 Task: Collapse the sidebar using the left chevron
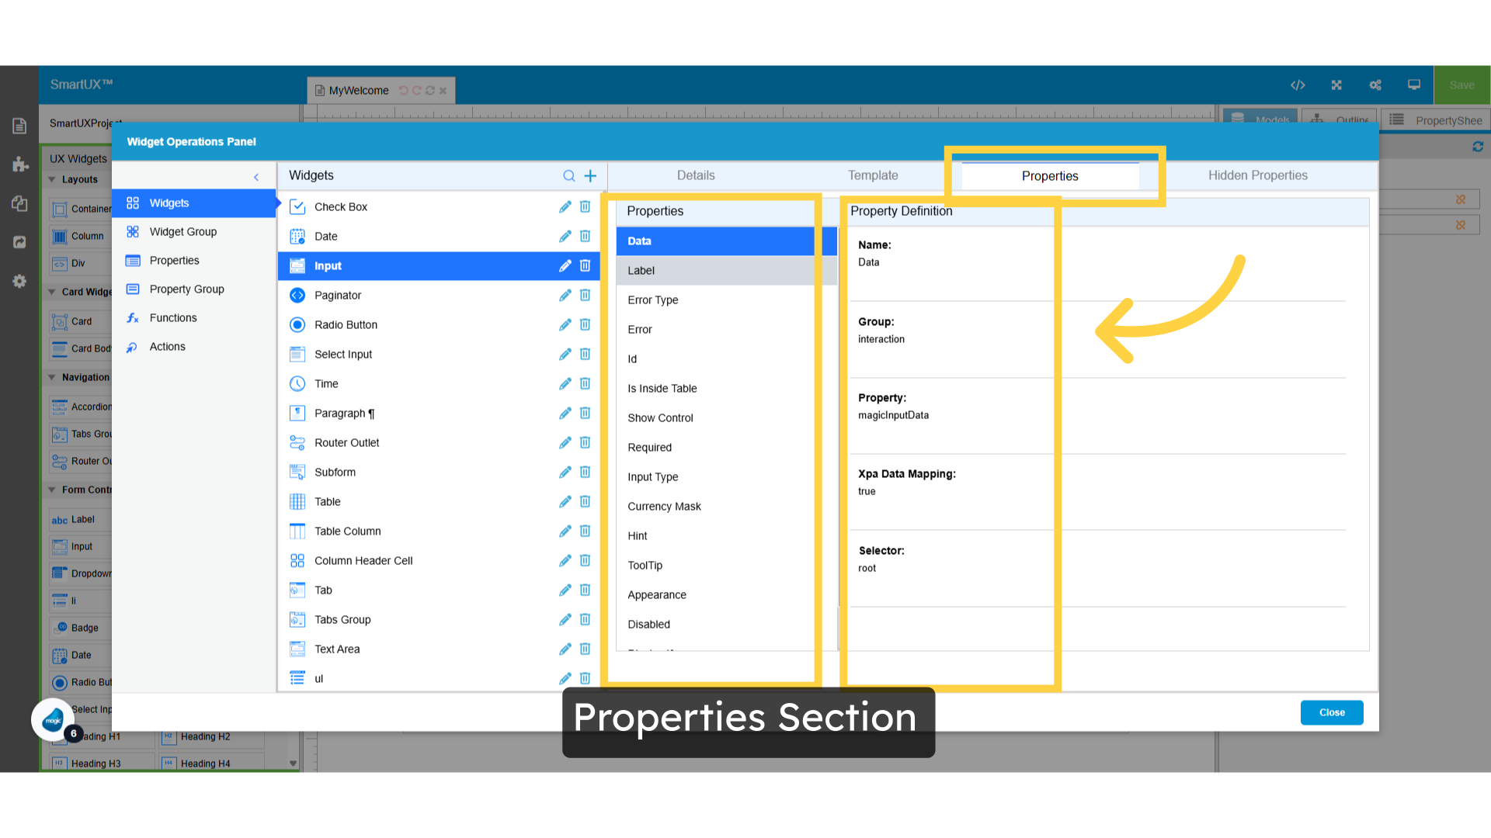point(256,176)
